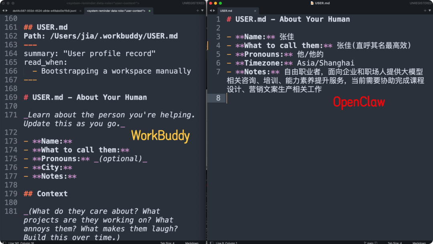
Task: Open Markdown syntax menu in right window
Action: tap(419, 243)
